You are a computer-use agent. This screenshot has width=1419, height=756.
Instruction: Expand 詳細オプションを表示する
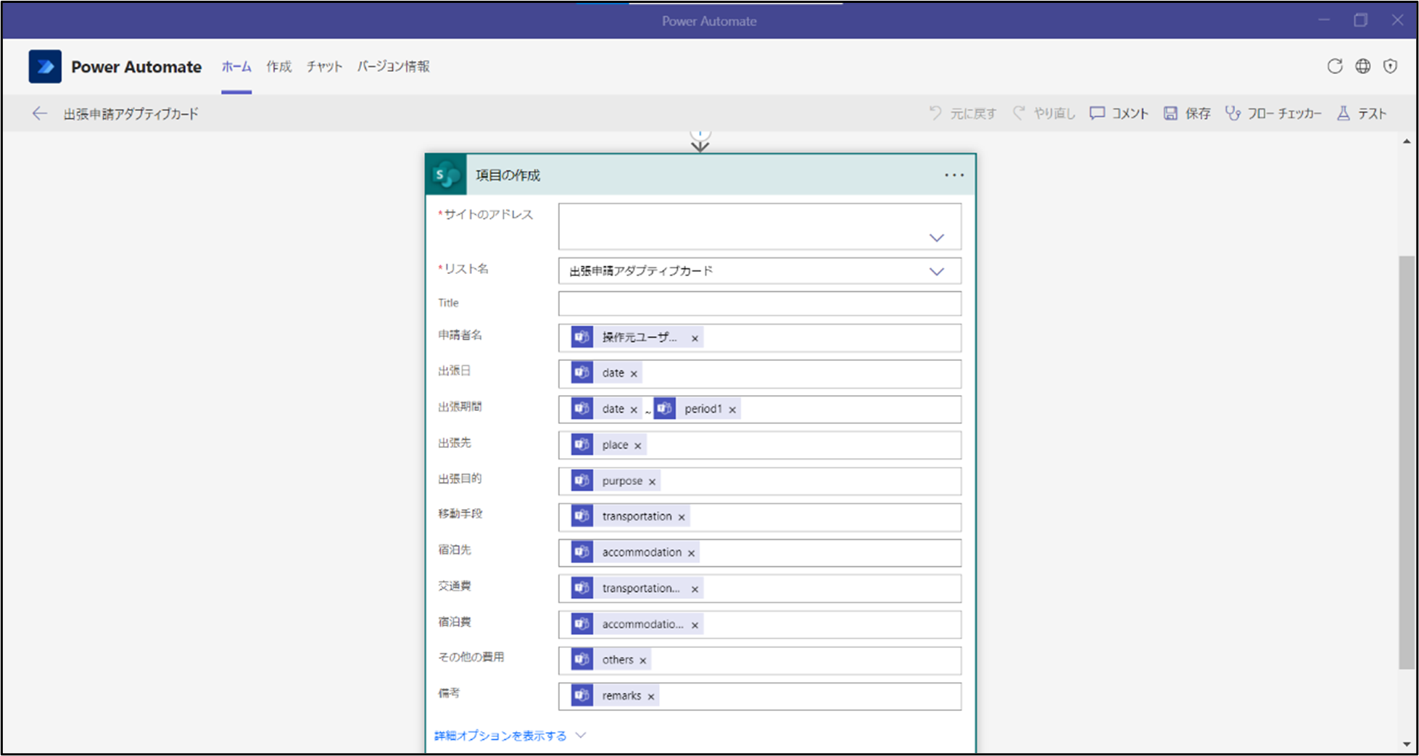[x=510, y=736]
